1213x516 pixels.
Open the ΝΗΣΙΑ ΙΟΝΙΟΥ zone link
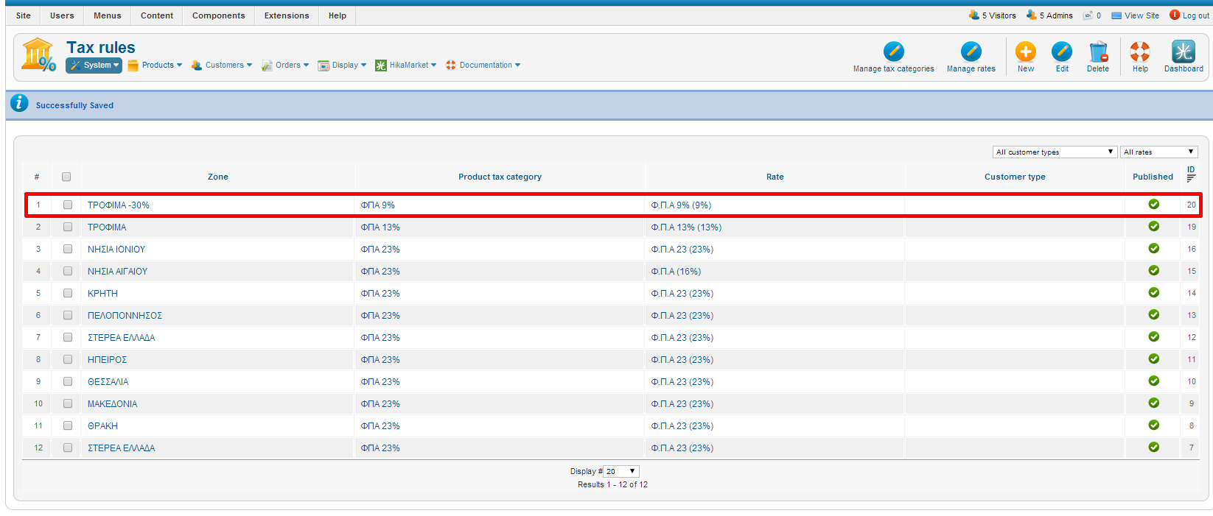(x=116, y=250)
